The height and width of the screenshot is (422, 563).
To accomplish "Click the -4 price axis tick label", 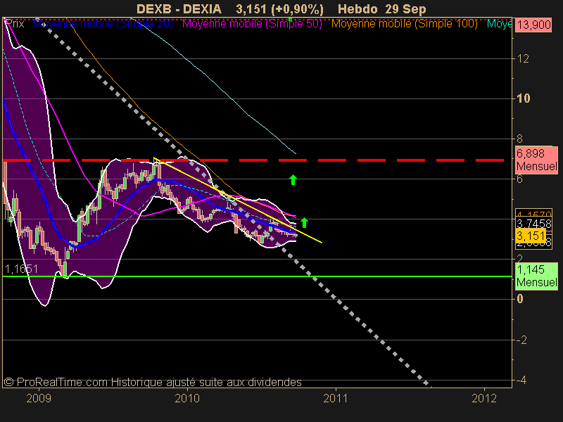I will pyautogui.click(x=521, y=380).
